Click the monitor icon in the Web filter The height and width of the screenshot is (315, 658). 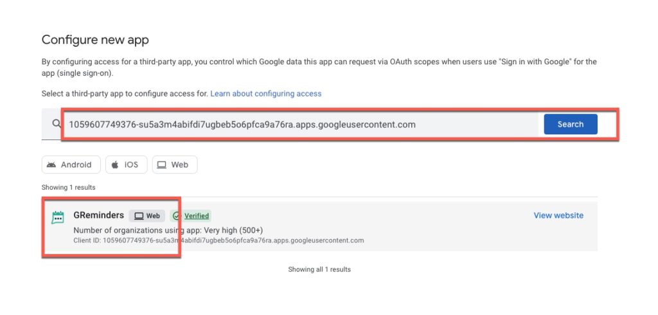161,165
